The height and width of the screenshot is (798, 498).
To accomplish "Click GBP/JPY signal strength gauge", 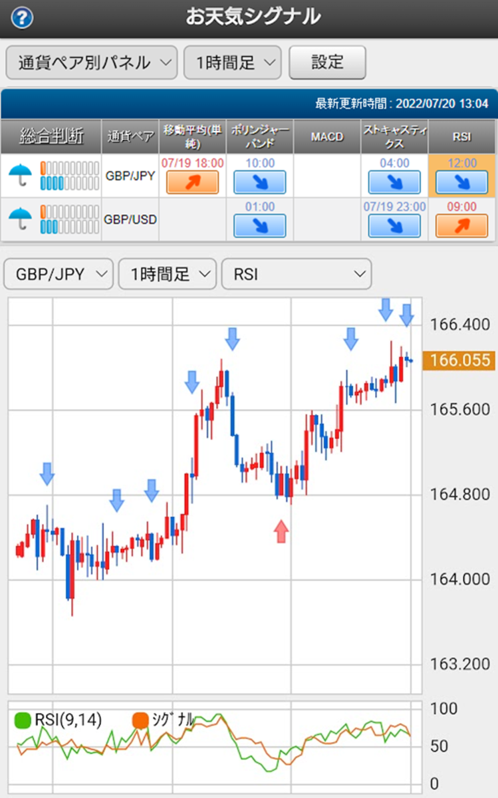I will pyautogui.click(x=69, y=176).
